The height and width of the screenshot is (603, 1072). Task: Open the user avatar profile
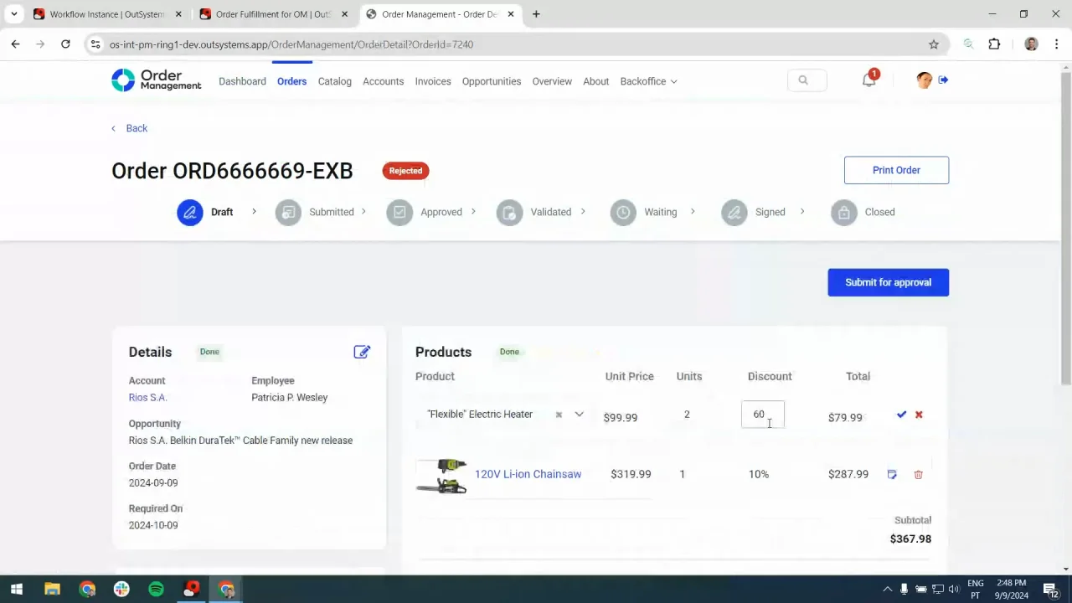coord(925,80)
